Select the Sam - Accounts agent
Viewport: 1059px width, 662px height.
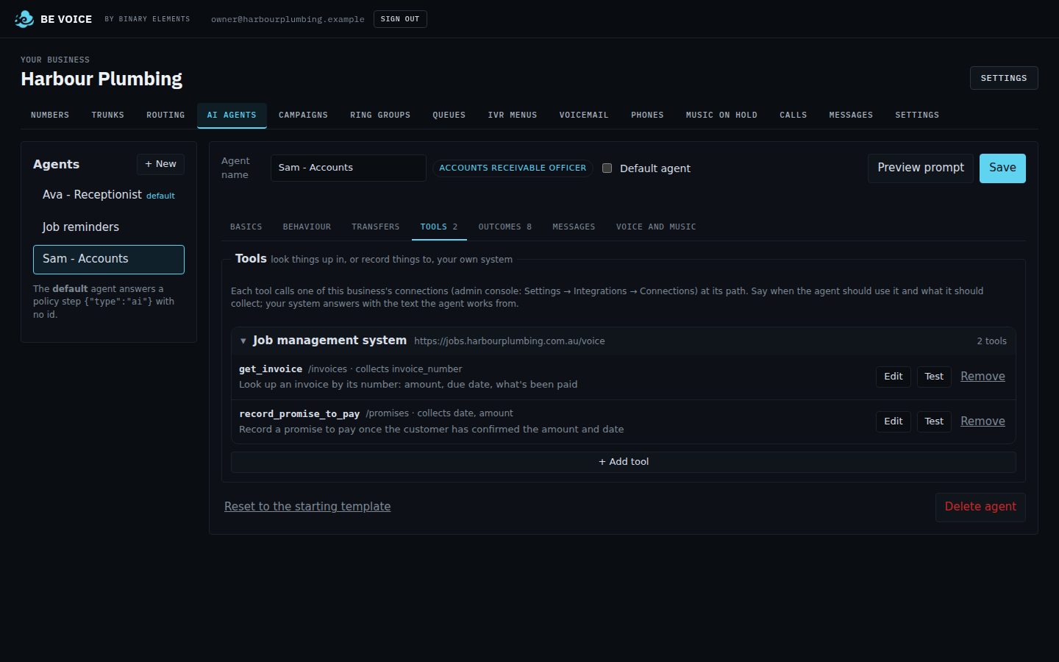click(109, 259)
